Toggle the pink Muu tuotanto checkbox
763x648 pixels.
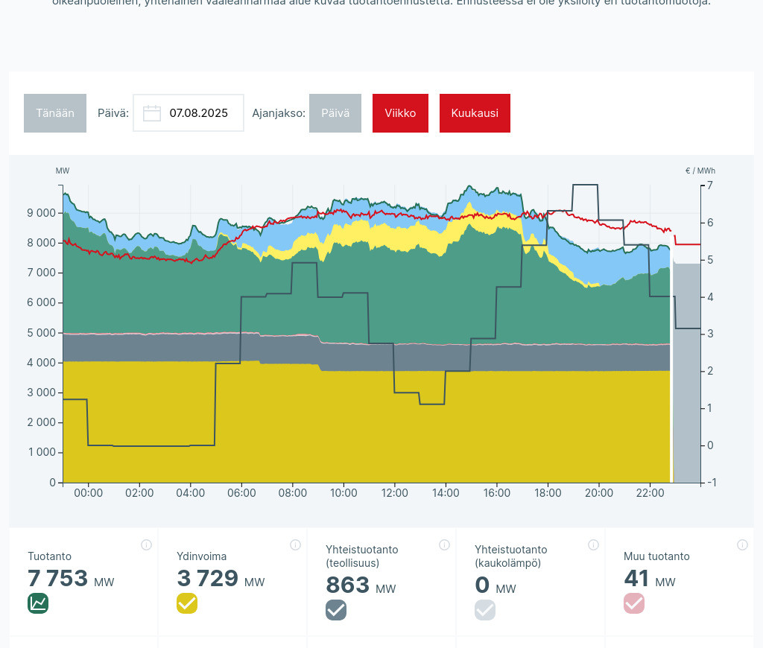(634, 603)
